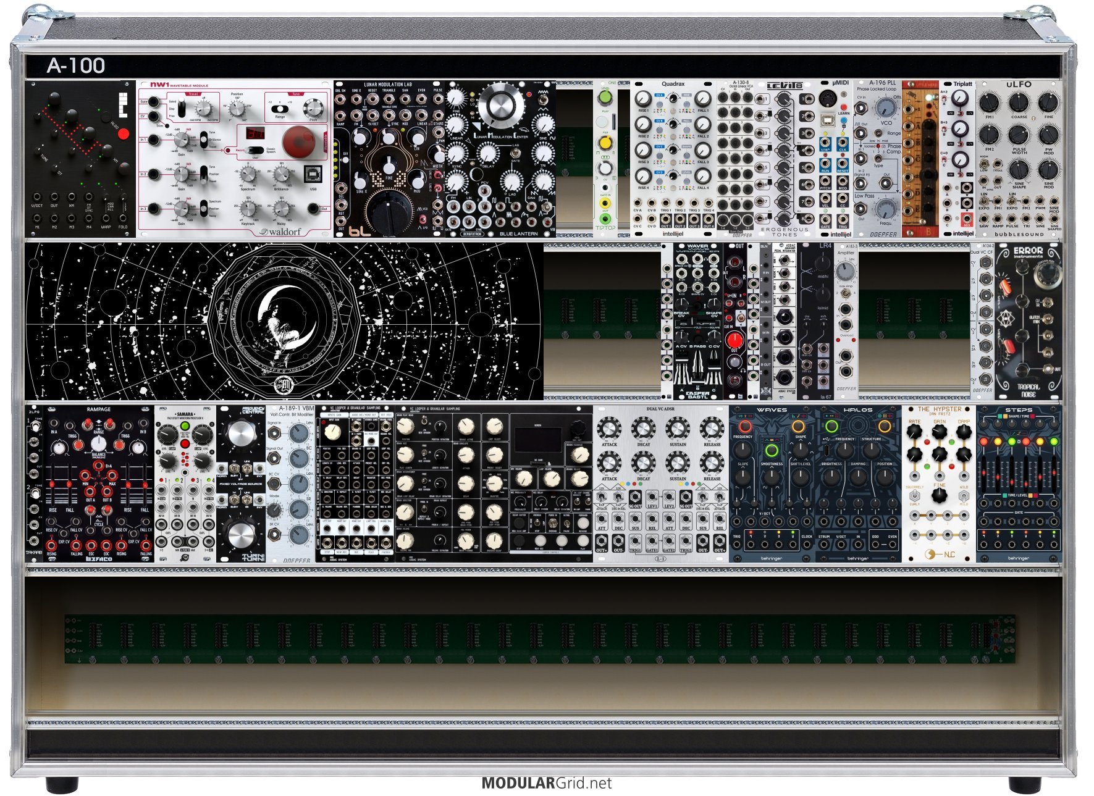Viewport: 1094px width, 796px height.
Task: Click the big silver knob on Lunar Modulation Center
Action: (500, 106)
